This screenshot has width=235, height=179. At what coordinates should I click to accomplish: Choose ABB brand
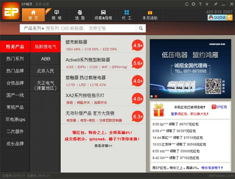[x=45, y=58]
